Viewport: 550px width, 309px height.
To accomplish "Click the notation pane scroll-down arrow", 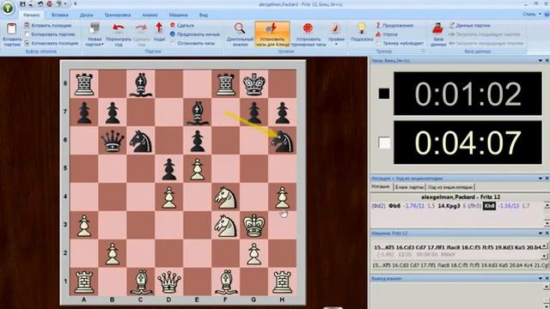I will (x=547, y=223).
